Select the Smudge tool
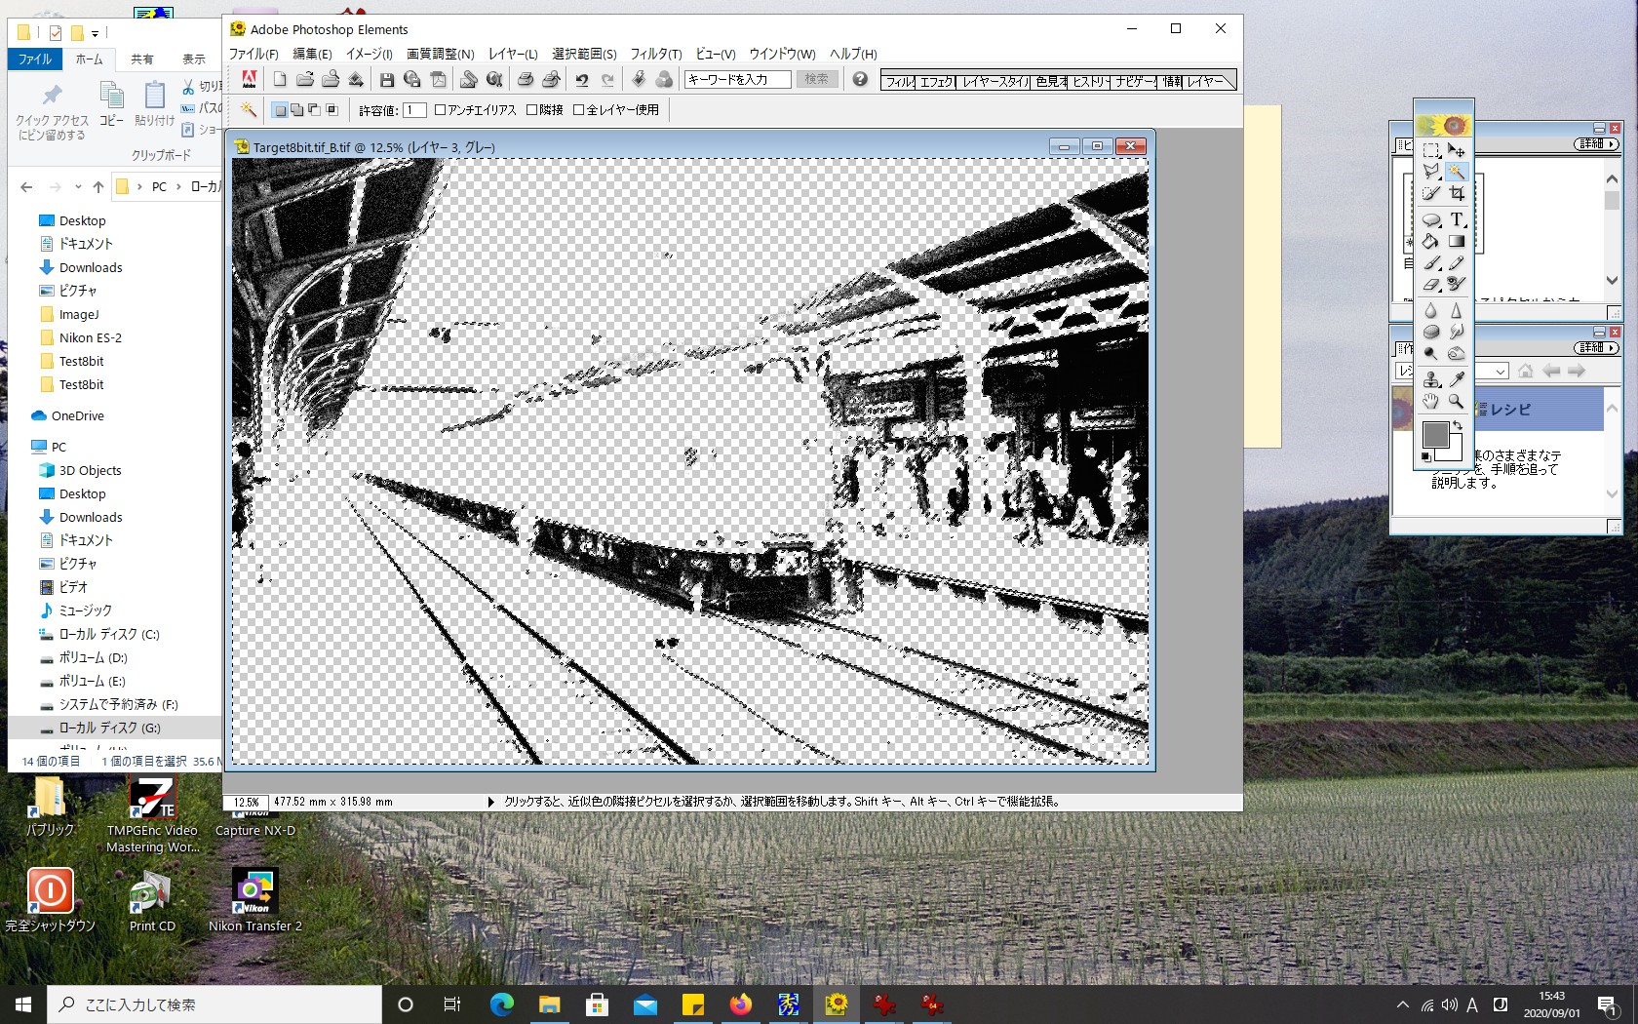Viewport: 1638px width, 1024px height. (1456, 332)
